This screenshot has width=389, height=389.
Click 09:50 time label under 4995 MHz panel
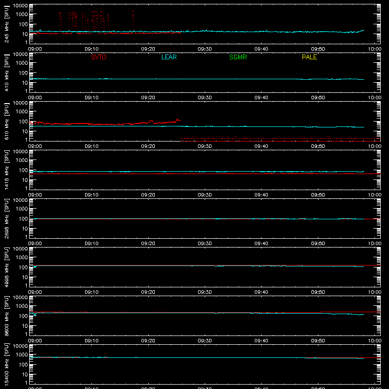click(x=318, y=292)
